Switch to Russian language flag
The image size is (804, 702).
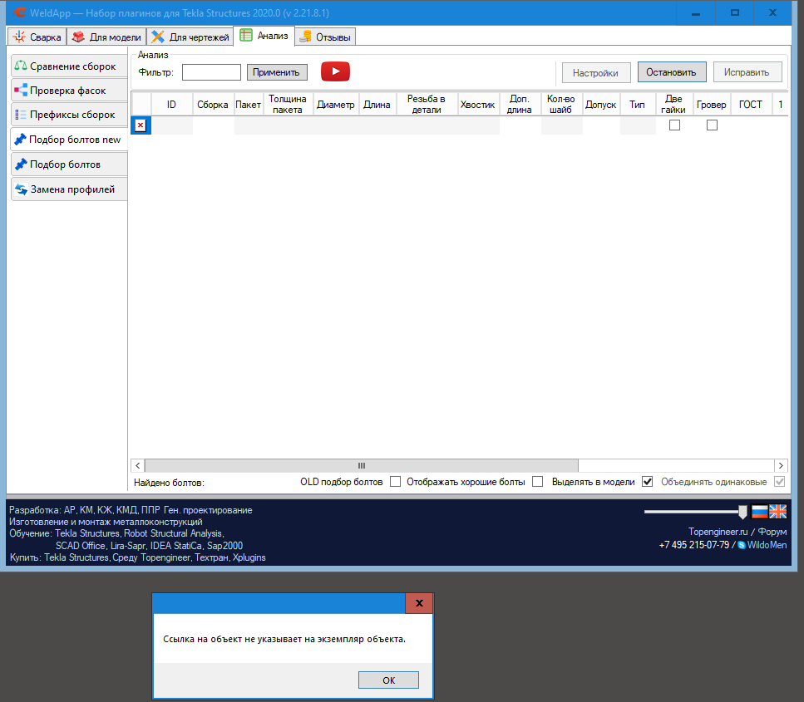click(759, 512)
